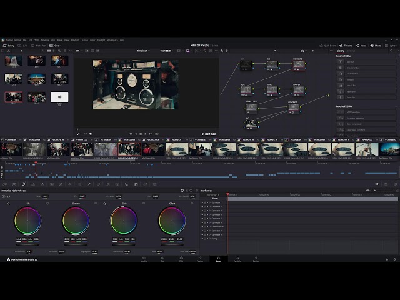This screenshot has height=300, width=400.
Task: Open the Camera Raw palette icon
Action: pos(5,184)
